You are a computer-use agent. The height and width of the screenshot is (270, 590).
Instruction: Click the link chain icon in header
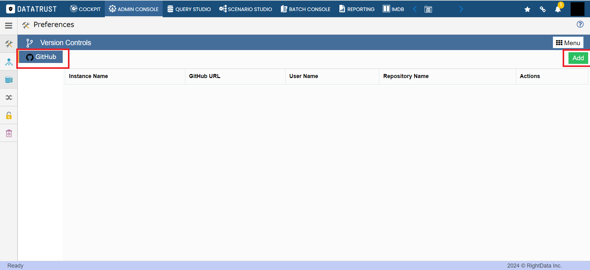click(543, 9)
